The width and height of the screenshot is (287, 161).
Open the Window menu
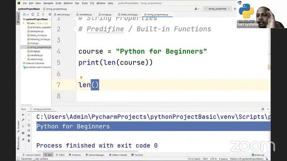100,3
